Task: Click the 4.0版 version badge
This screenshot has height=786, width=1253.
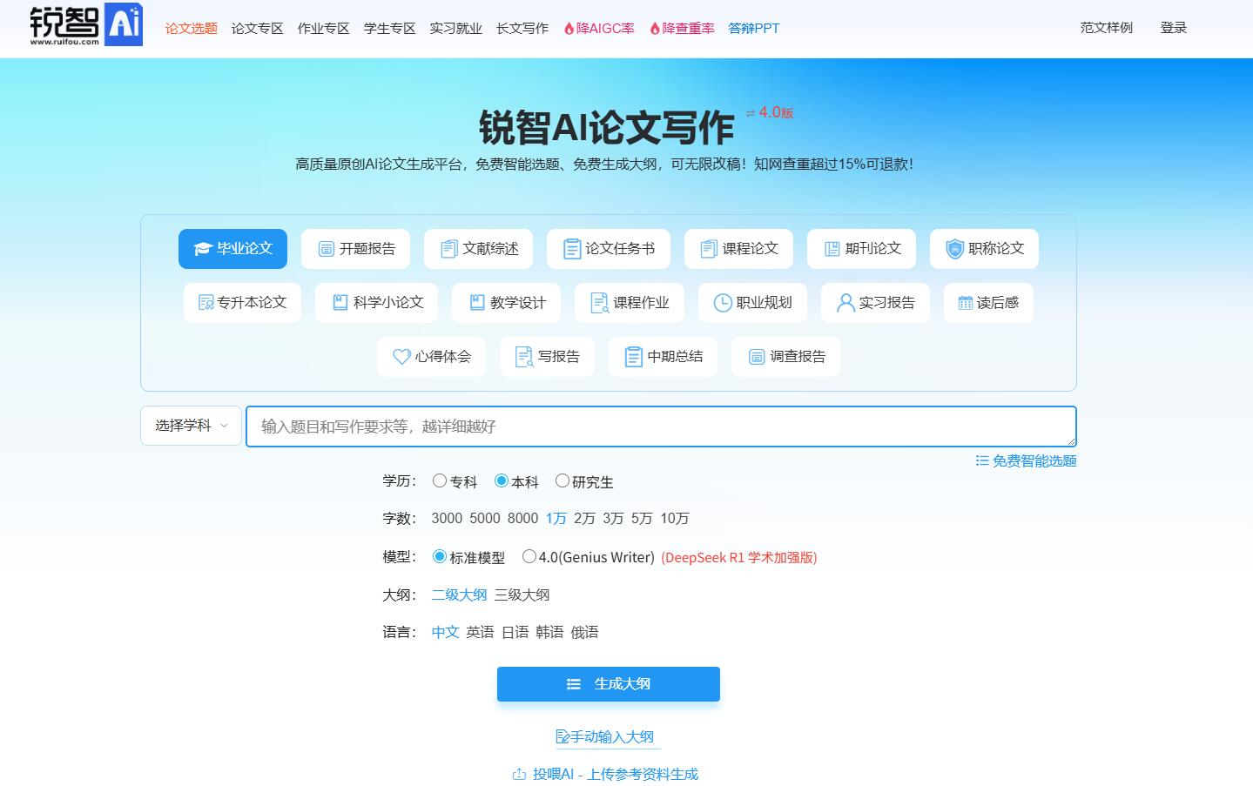Action: tap(770, 112)
